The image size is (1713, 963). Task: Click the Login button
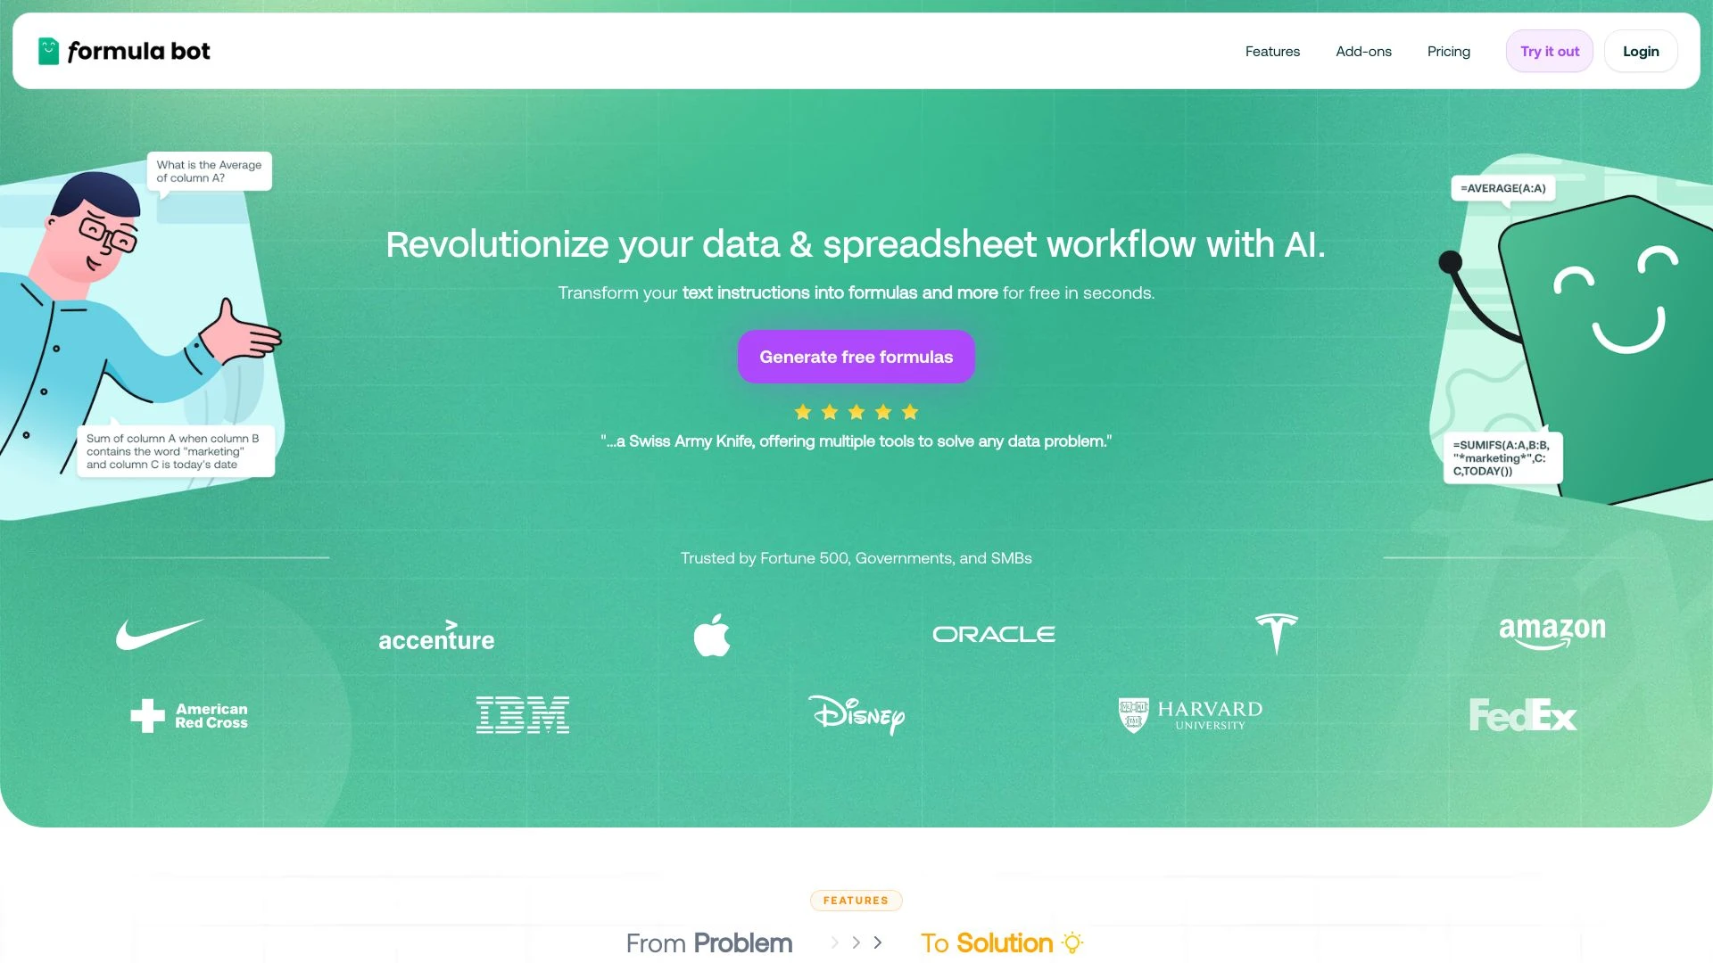tap(1642, 51)
